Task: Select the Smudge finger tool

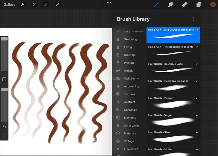Action: 171,4
